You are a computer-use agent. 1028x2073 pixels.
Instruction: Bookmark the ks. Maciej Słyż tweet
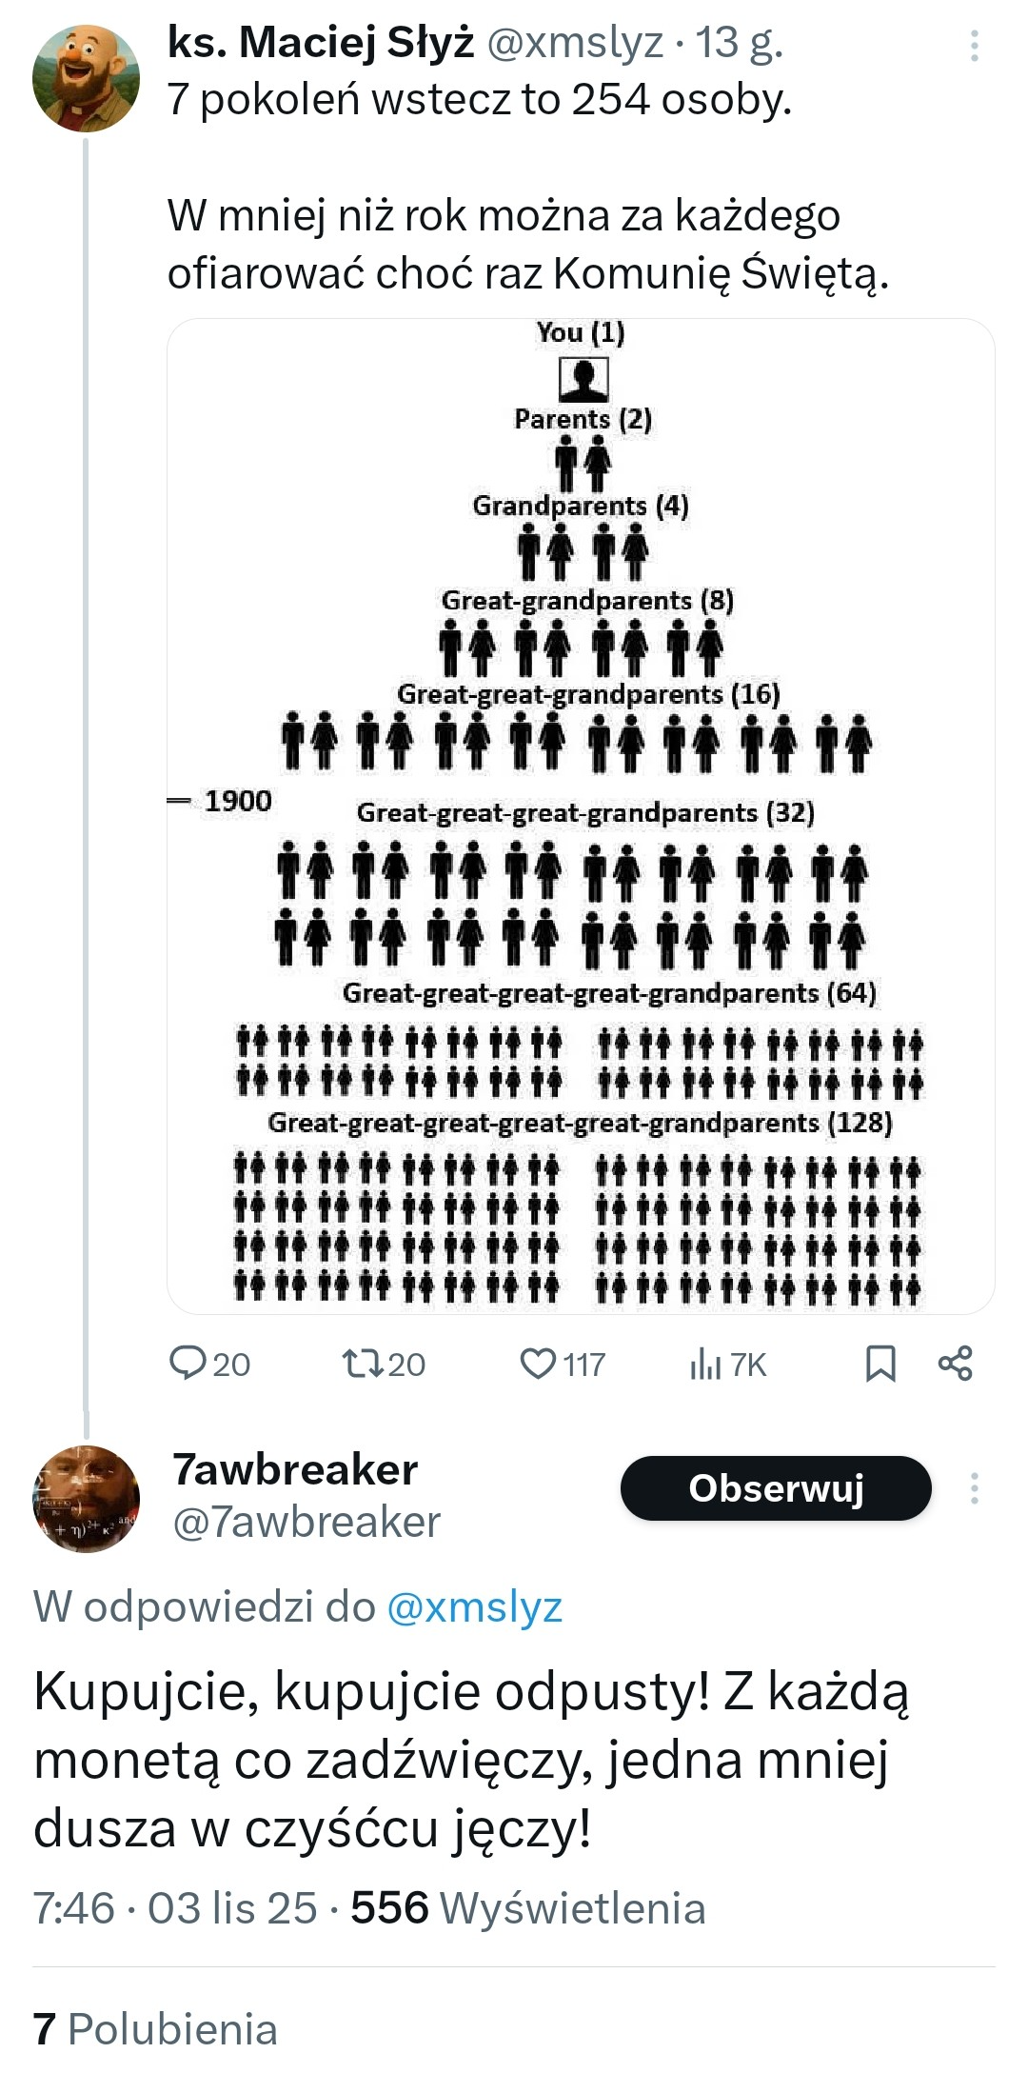[x=880, y=1364]
